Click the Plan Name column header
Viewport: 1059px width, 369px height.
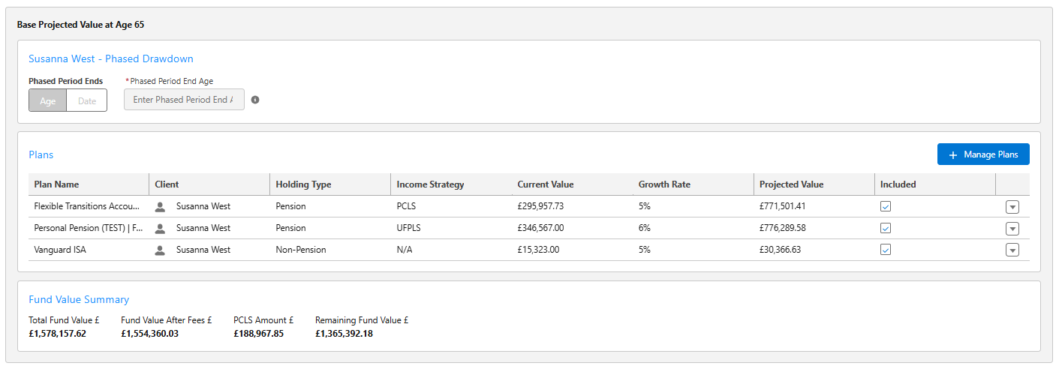[57, 184]
